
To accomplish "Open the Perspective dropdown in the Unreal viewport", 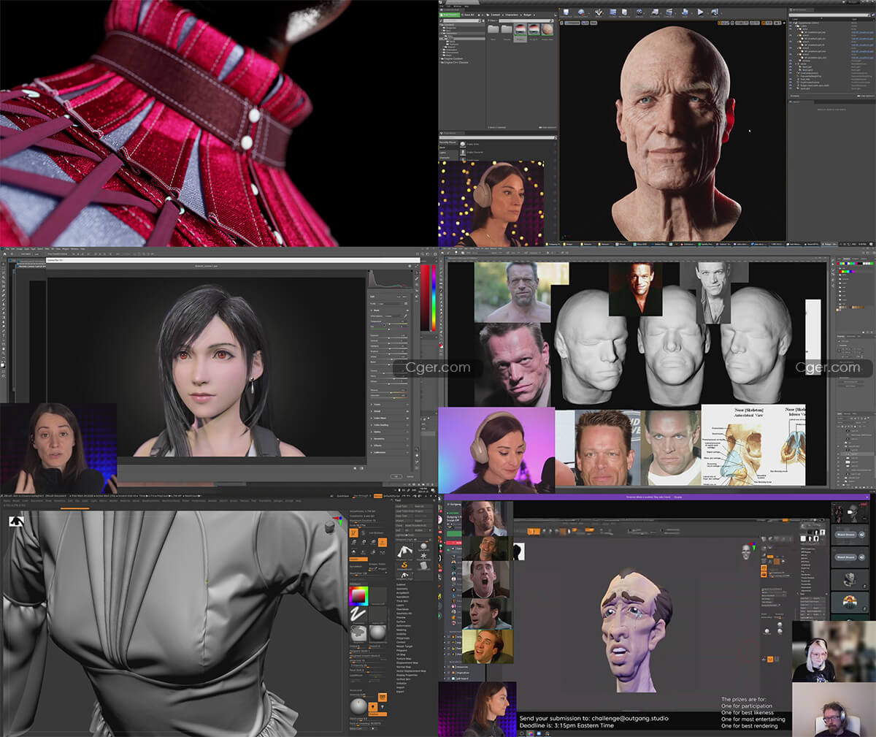I will click(x=572, y=23).
